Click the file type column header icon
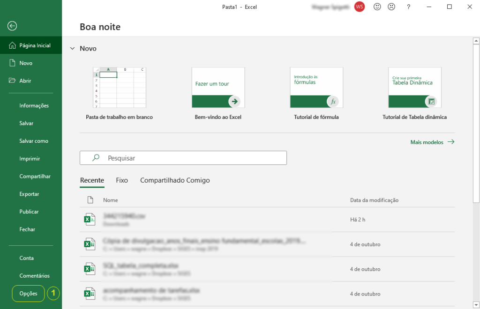The width and height of the screenshot is (480, 309). click(x=90, y=200)
